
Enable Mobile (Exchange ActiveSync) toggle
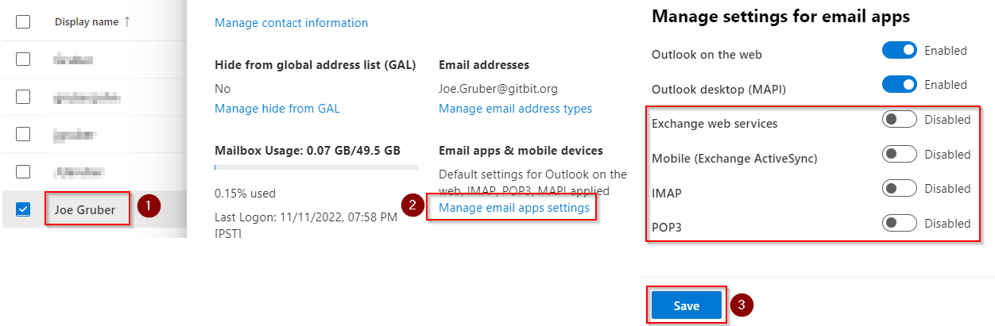(899, 154)
